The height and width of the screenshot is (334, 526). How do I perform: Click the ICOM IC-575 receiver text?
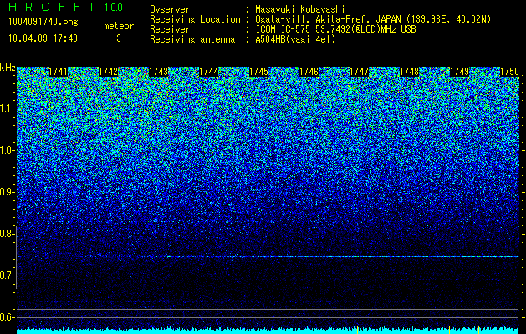[x=335, y=29]
